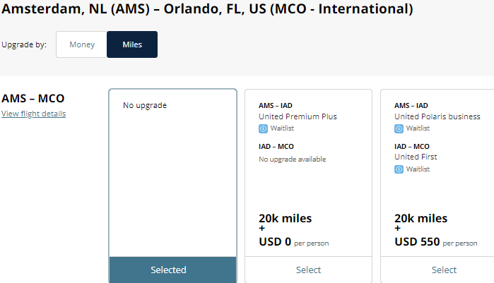Open the View flight details link
The width and height of the screenshot is (494, 283).
coord(33,114)
